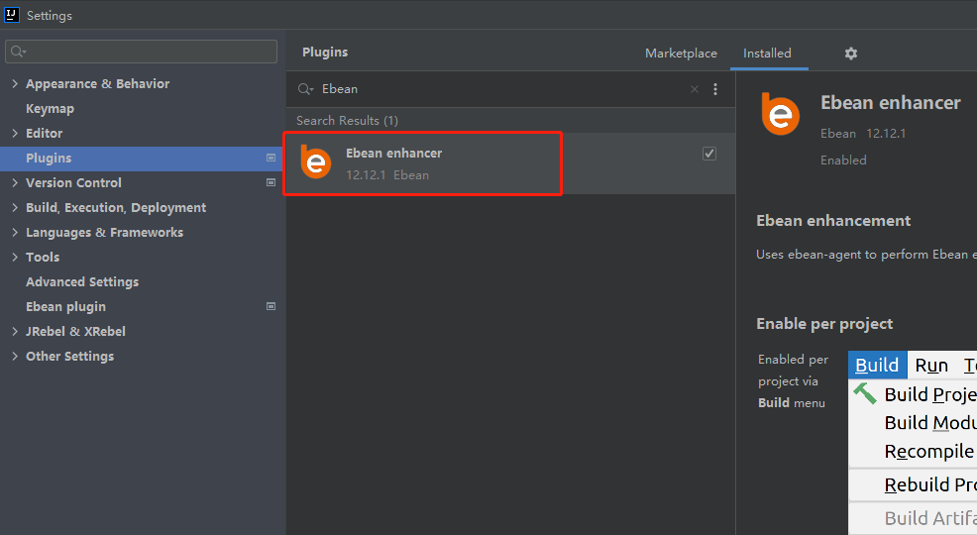Click the project-level icon beside Ebean plugin
The height and width of the screenshot is (535, 977).
[x=271, y=306]
